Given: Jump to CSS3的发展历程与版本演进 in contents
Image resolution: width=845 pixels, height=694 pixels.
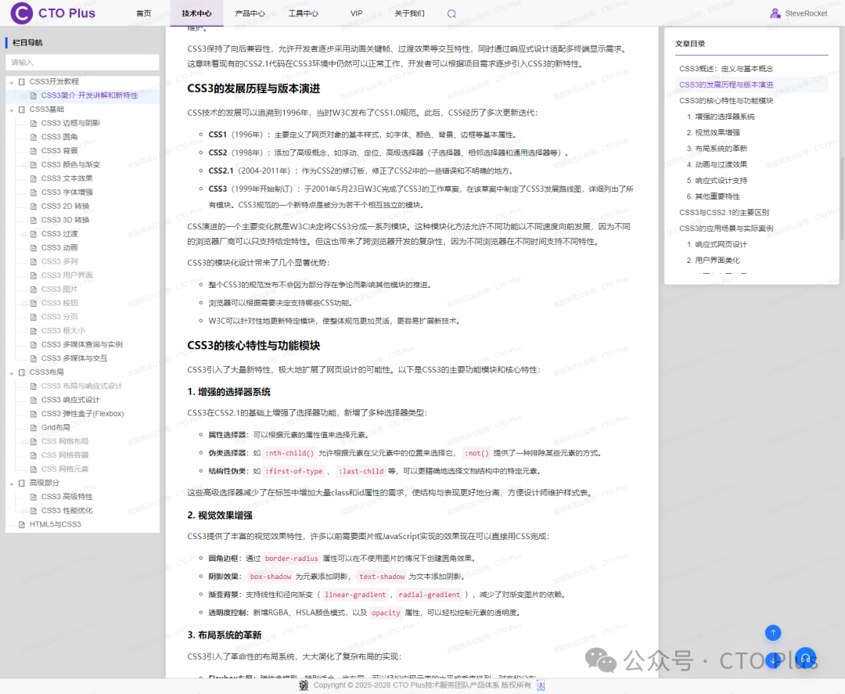Looking at the screenshot, I should (x=726, y=85).
